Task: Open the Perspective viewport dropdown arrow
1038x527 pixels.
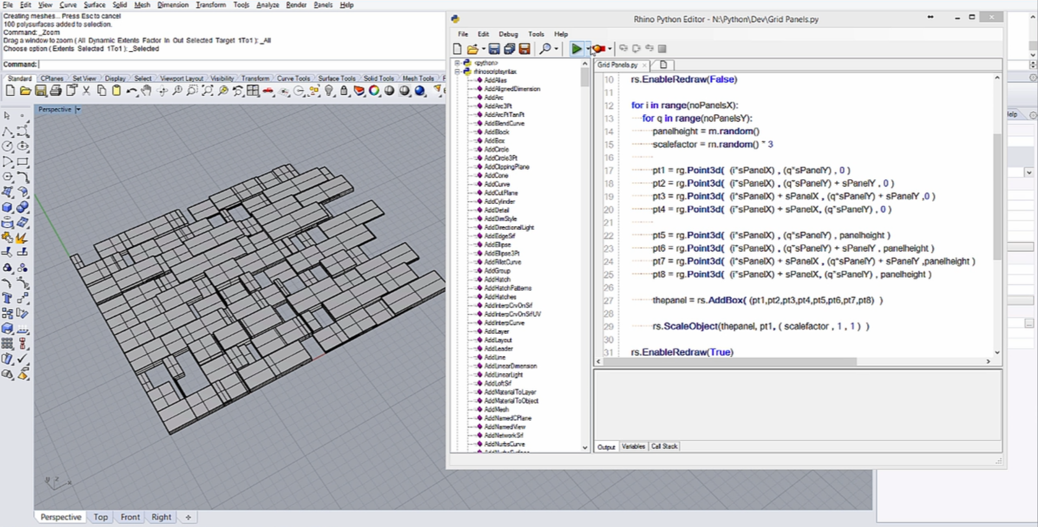Action: tap(78, 109)
